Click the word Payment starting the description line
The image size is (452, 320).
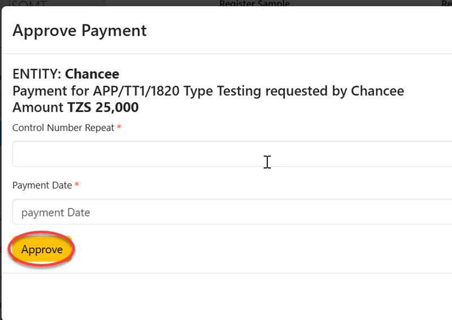pyautogui.click(x=37, y=90)
